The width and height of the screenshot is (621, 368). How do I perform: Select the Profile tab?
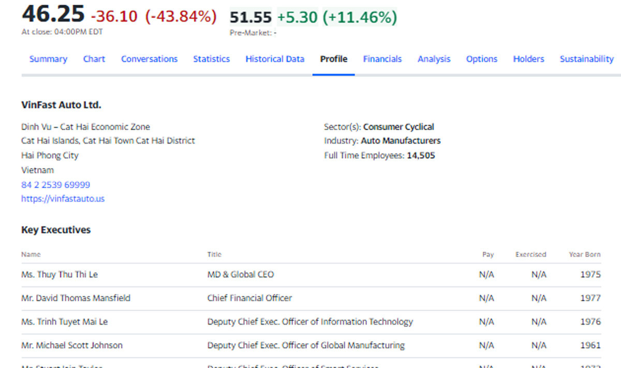pos(333,59)
